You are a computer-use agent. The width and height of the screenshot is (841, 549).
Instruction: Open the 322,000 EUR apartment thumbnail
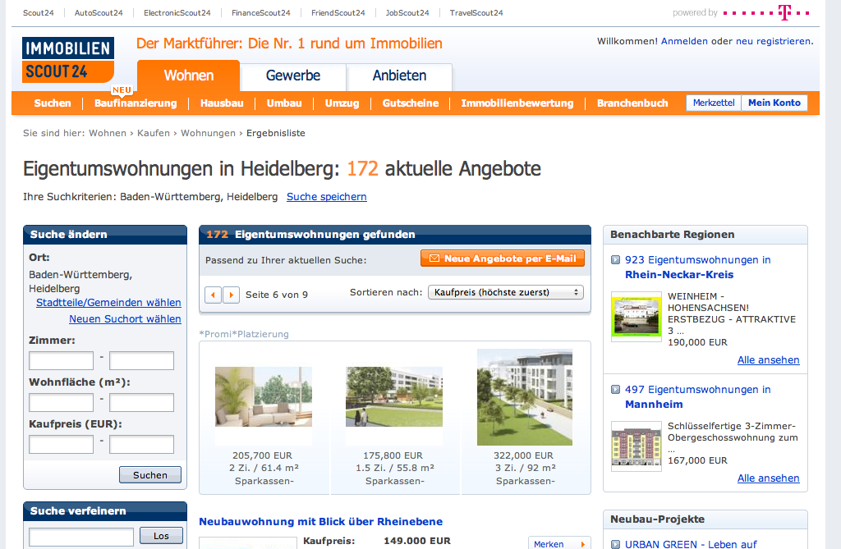(x=525, y=397)
